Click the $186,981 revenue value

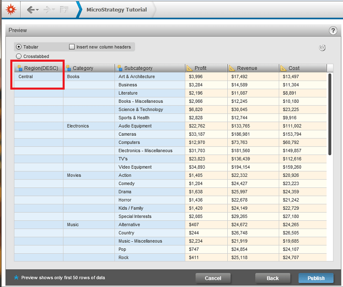click(241, 134)
